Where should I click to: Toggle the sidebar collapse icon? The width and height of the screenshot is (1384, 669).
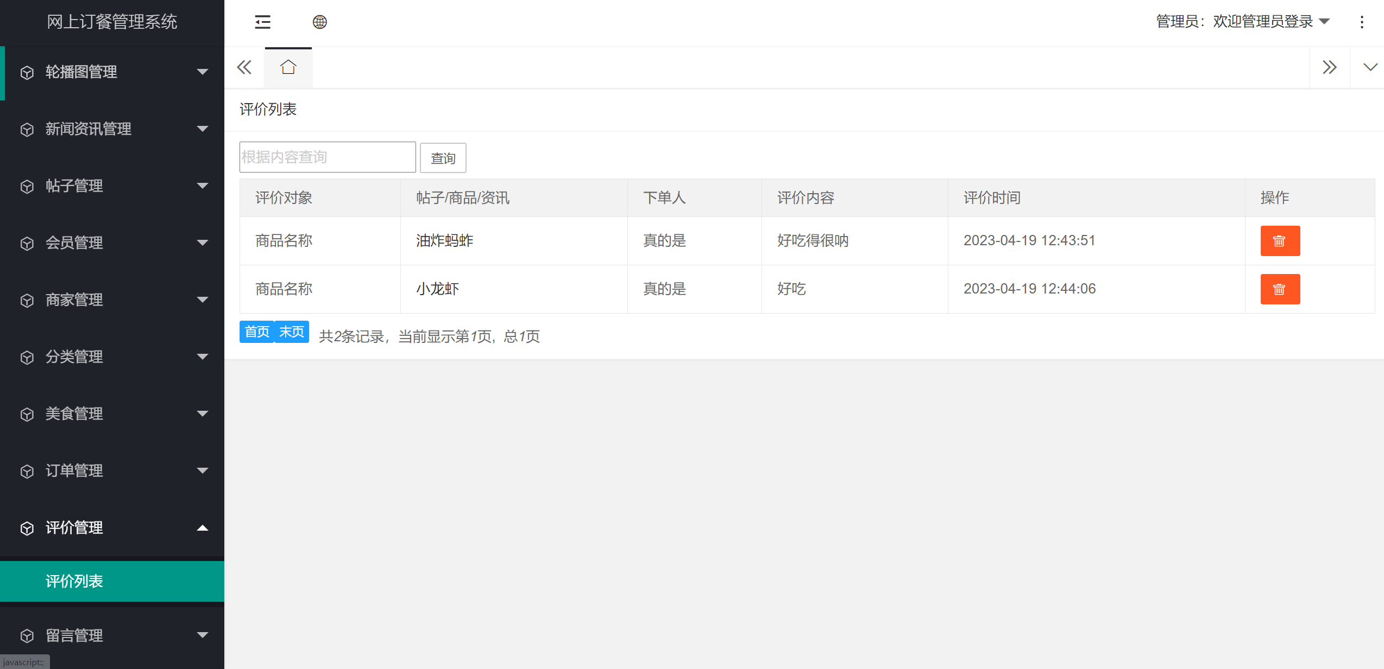(262, 22)
